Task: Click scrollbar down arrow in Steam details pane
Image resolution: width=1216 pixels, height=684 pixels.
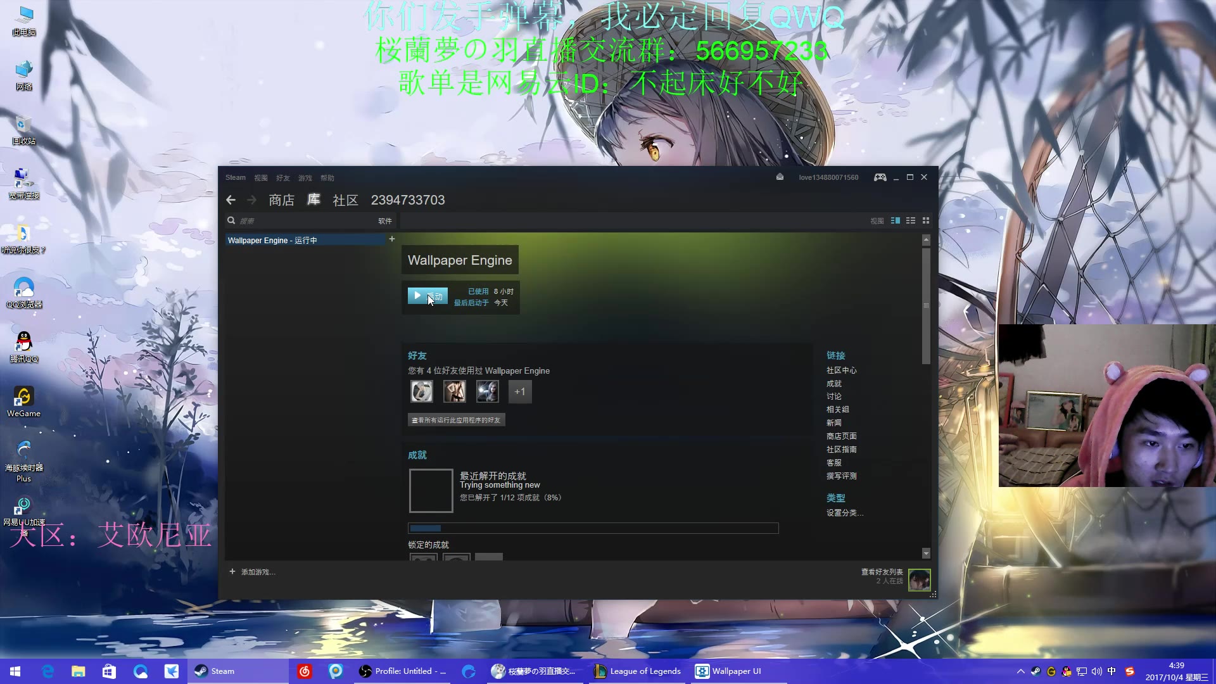Action: pos(926,554)
